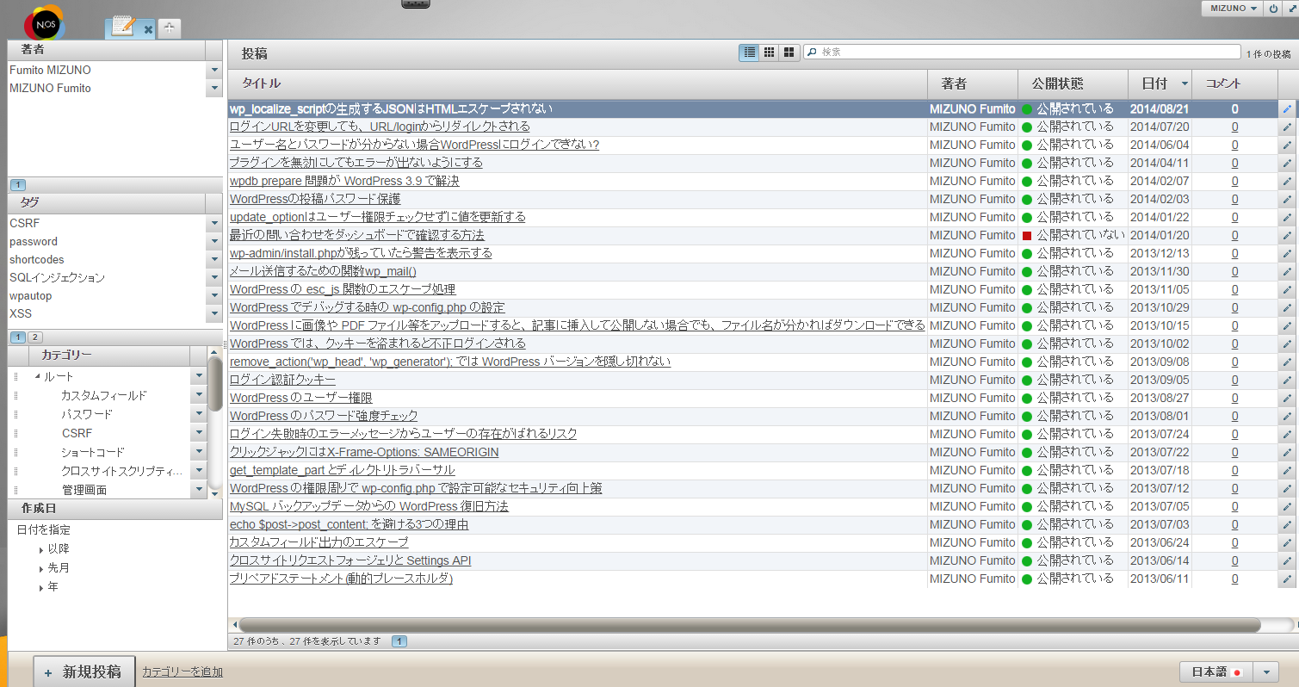Open dropdown for カスタムフィールド category
This screenshot has width=1299, height=687.
pos(198,395)
